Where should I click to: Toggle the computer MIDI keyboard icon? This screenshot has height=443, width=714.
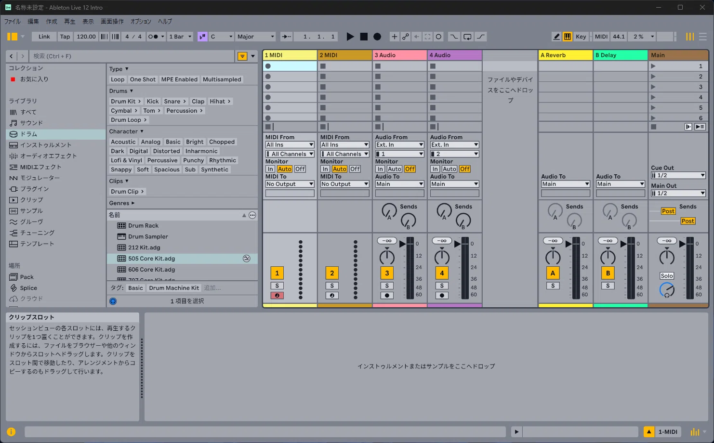point(568,37)
